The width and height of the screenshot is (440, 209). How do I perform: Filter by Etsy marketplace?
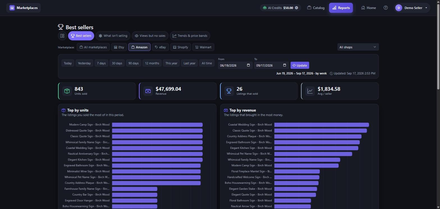click(x=119, y=47)
